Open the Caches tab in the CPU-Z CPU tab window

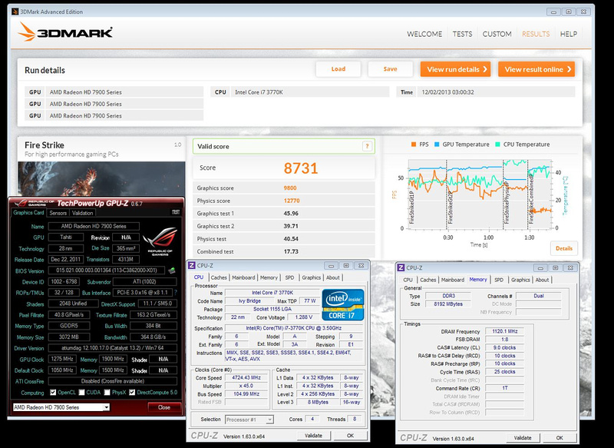tap(219, 277)
